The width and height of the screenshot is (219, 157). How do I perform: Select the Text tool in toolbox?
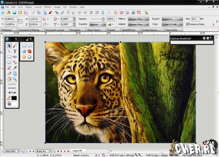(x=15, y=51)
